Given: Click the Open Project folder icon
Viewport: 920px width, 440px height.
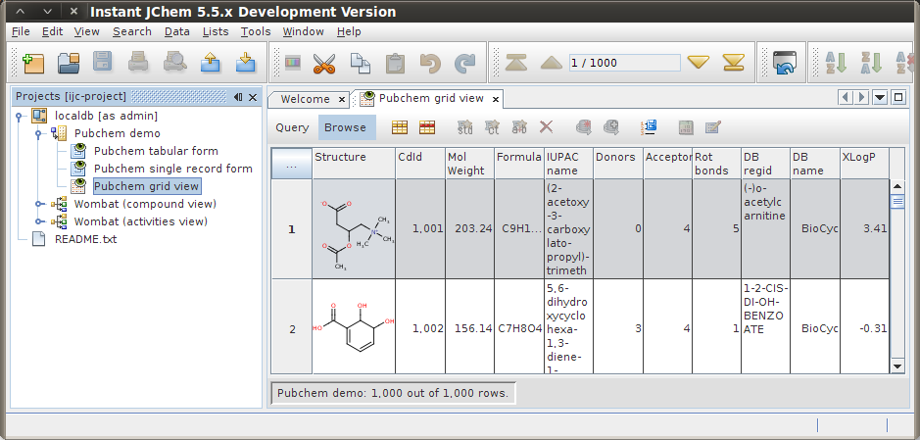Looking at the screenshot, I should 68,64.
